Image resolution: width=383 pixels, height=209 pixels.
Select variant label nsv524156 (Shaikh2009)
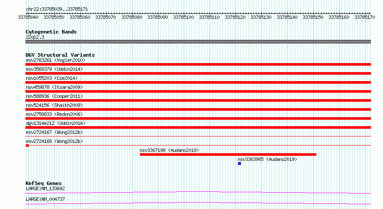pyautogui.click(x=54, y=105)
